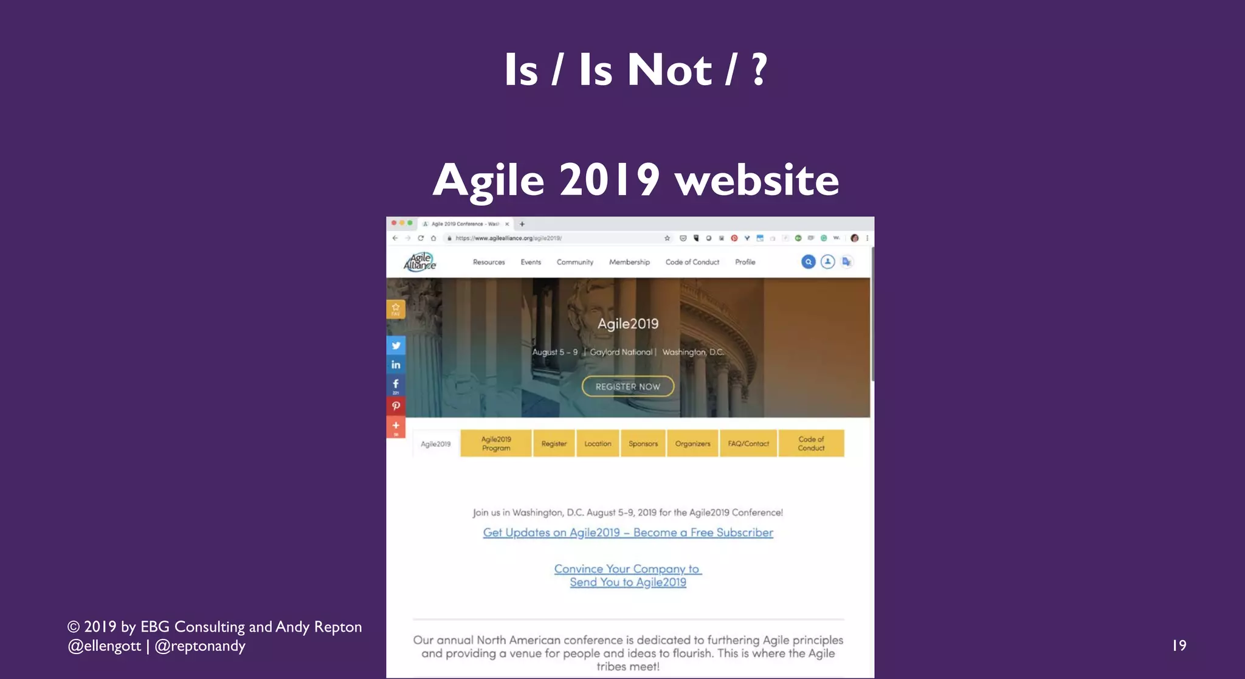Share page on Facebook sidebar icon
The width and height of the screenshot is (1245, 679).
(x=396, y=385)
